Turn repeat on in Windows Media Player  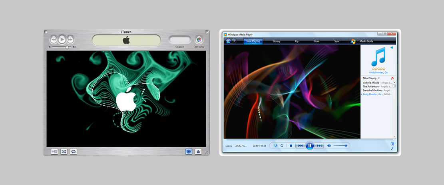[282, 146]
